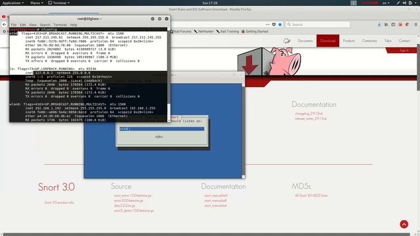Click the Pocket save icon in address bar
This screenshot has width=420, height=236.
[x=274, y=24]
